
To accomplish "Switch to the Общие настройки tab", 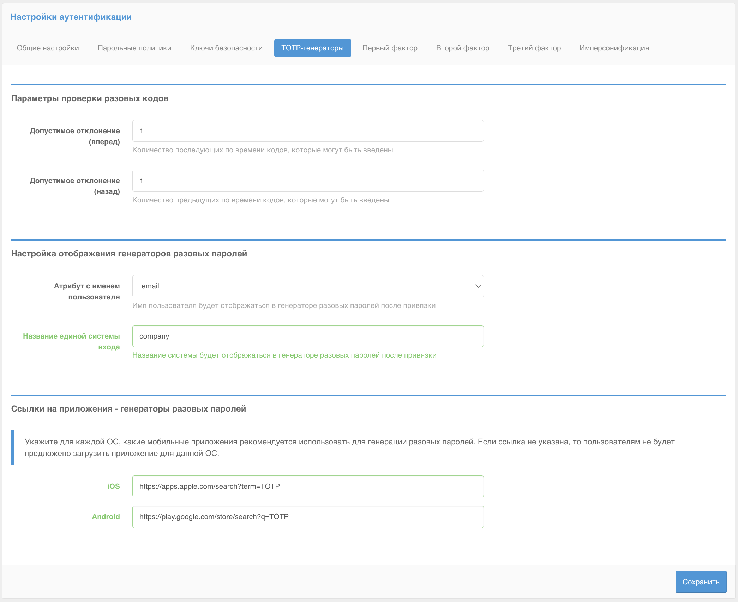I will [x=48, y=48].
